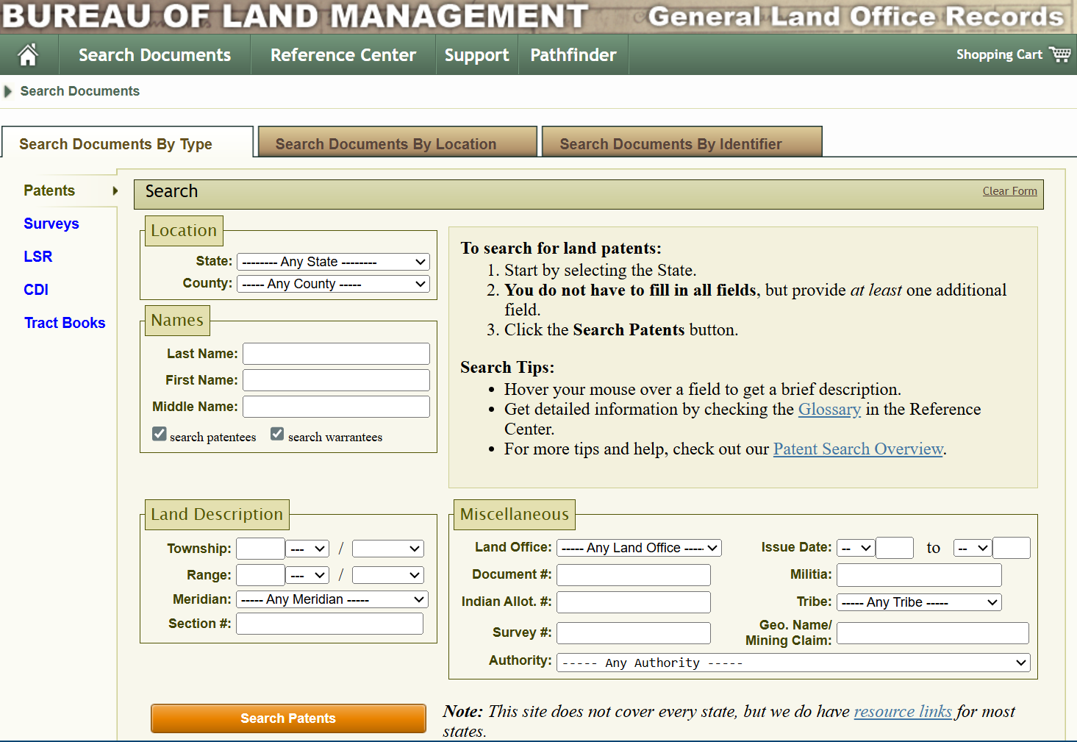This screenshot has height=742, width=1077.
Task: Open the Support menu
Action: [x=477, y=55]
